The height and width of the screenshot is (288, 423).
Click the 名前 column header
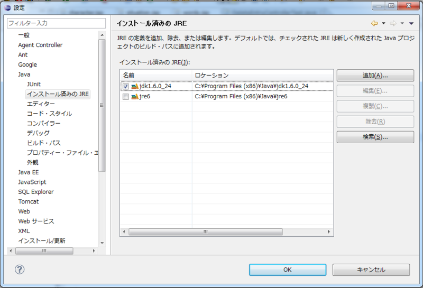(156, 75)
